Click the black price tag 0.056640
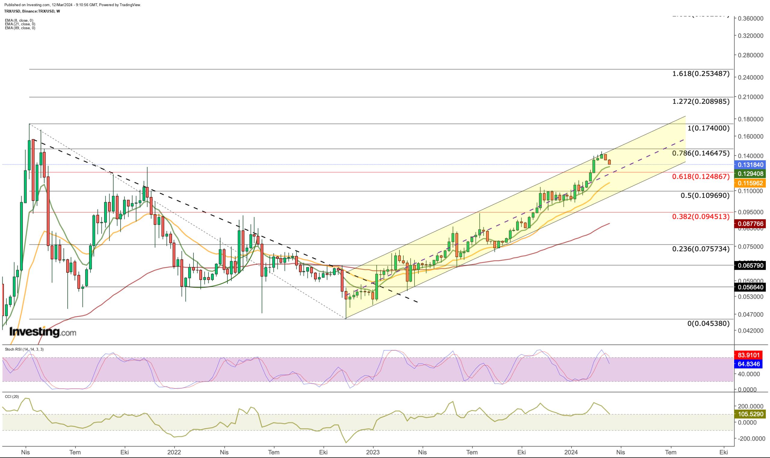The image size is (770, 458). (750, 287)
